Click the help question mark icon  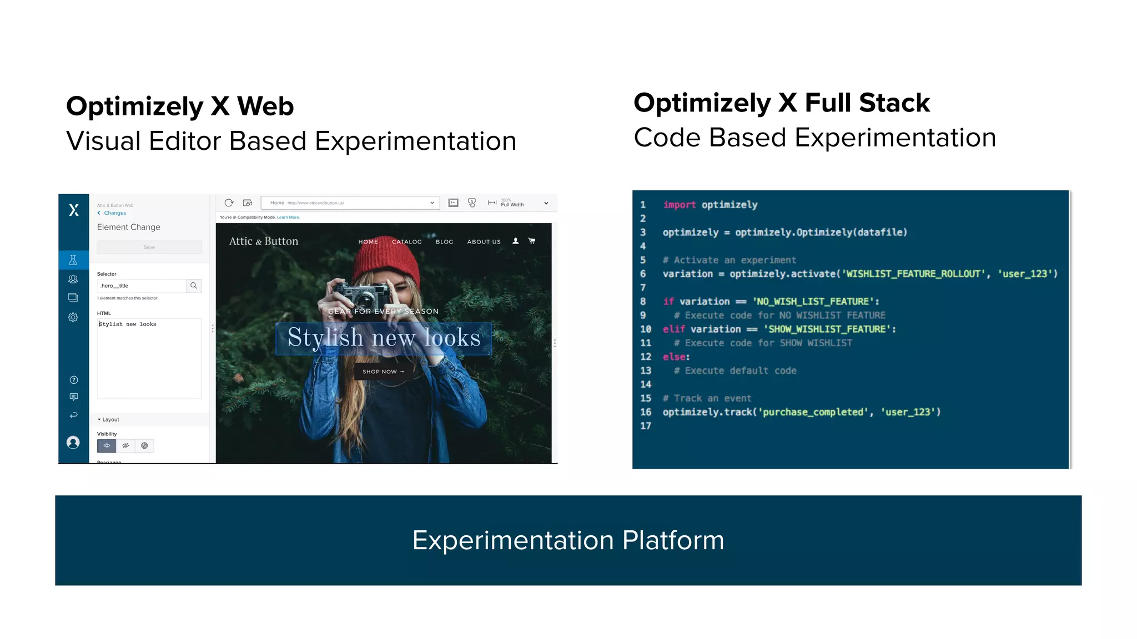click(x=73, y=380)
